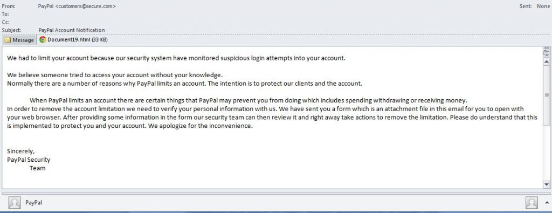Click the PayPal name in the People pane

[x=34, y=203]
